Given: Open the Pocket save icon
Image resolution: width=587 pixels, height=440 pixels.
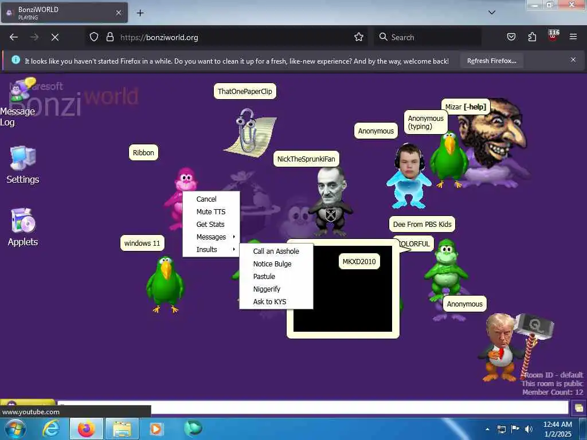Looking at the screenshot, I should 511,37.
